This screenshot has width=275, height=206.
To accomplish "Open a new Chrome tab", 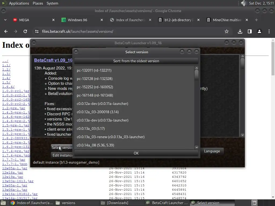I will (x=256, y=20).
